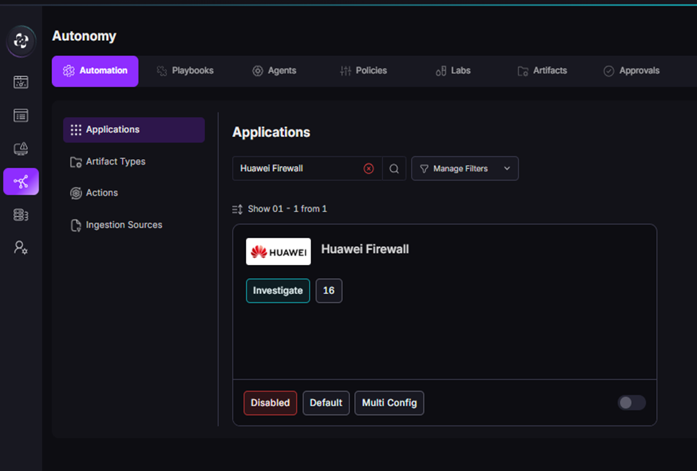
Task: Select the automation network icon in sidebar
Action: click(x=21, y=182)
